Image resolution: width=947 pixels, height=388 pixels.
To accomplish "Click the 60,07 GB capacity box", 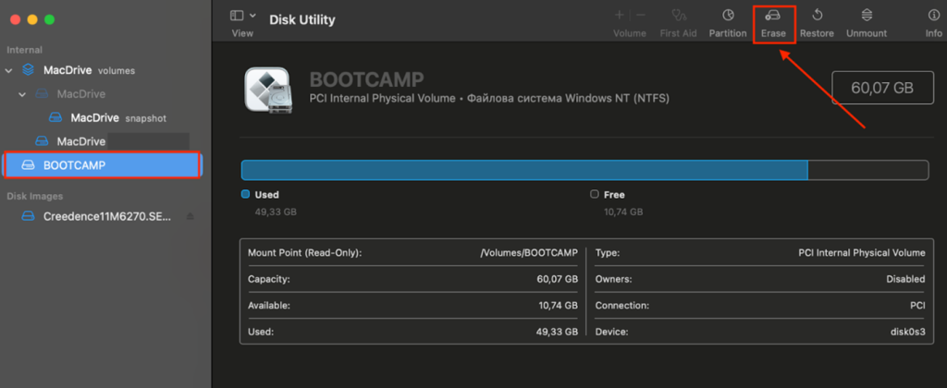I will pyautogui.click(x=881, y=88).
